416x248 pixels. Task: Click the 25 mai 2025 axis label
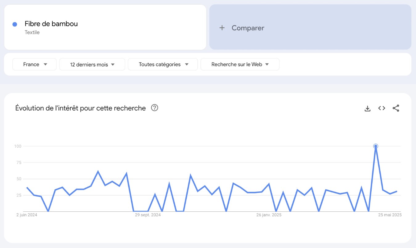(x=390, y=215)
